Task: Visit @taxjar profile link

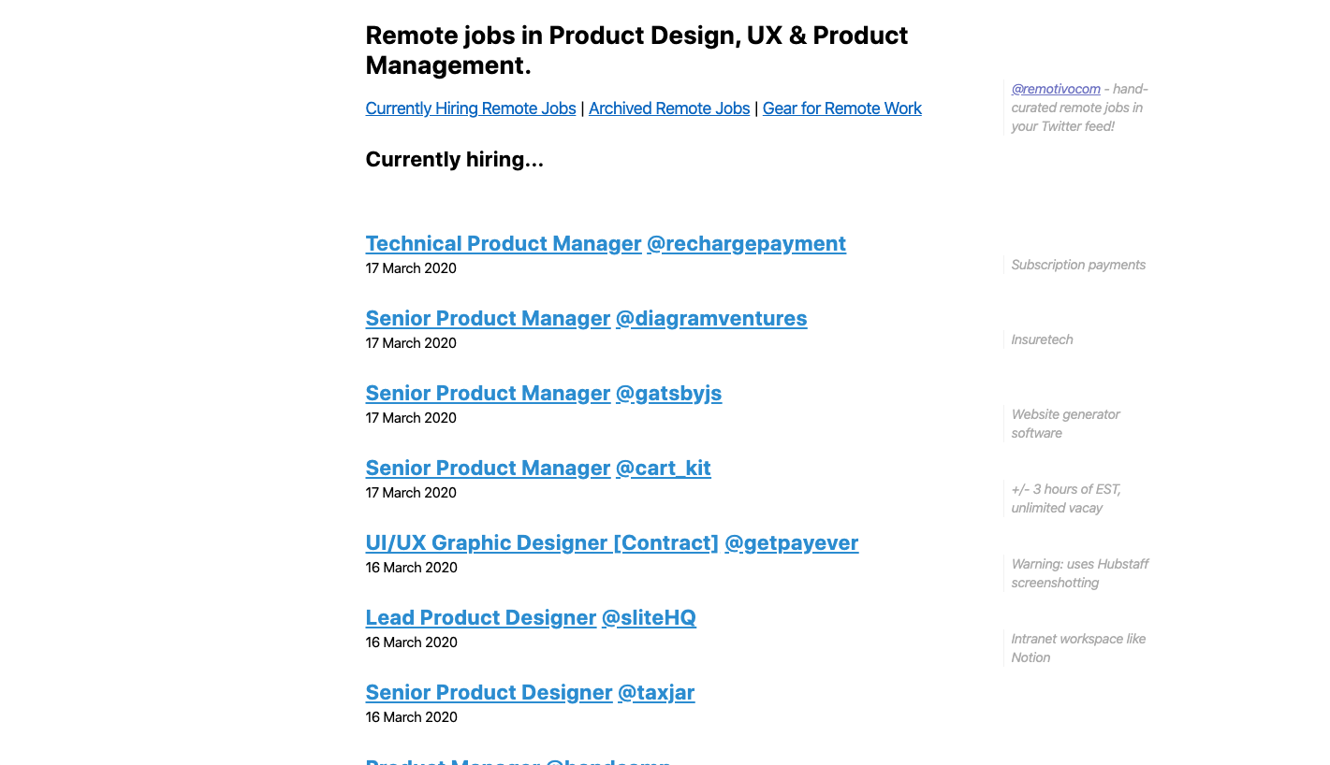Action: click(x=656, y=692)
